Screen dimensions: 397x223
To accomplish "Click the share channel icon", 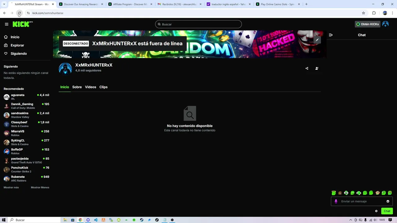I will coord(307,68).
